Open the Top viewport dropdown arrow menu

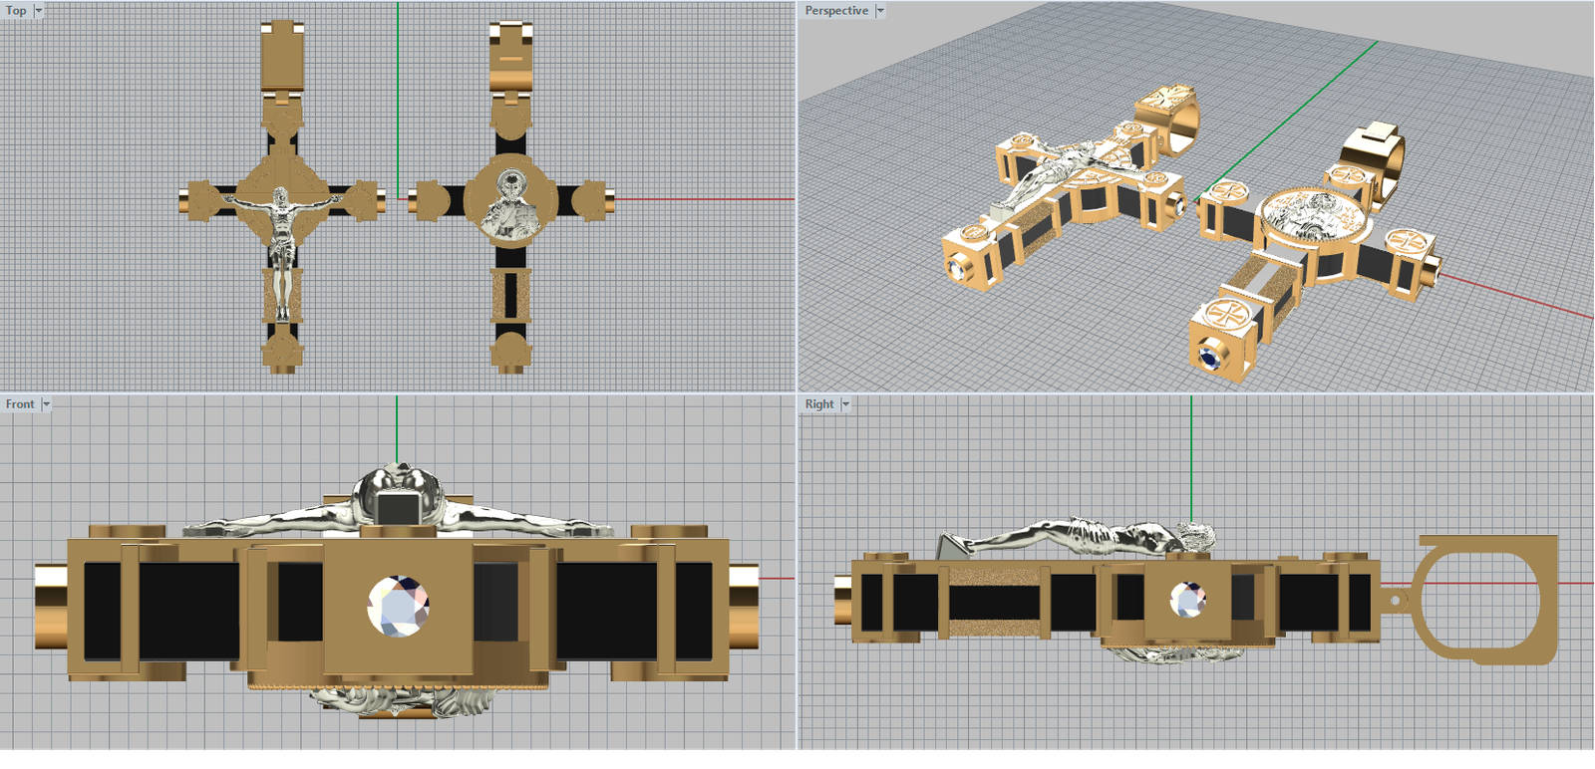pyautogui.click(x=39, y=11)
